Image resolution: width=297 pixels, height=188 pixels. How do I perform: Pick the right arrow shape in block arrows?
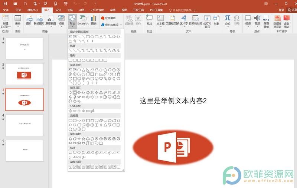pyautogui.click(x=70, y=92)
